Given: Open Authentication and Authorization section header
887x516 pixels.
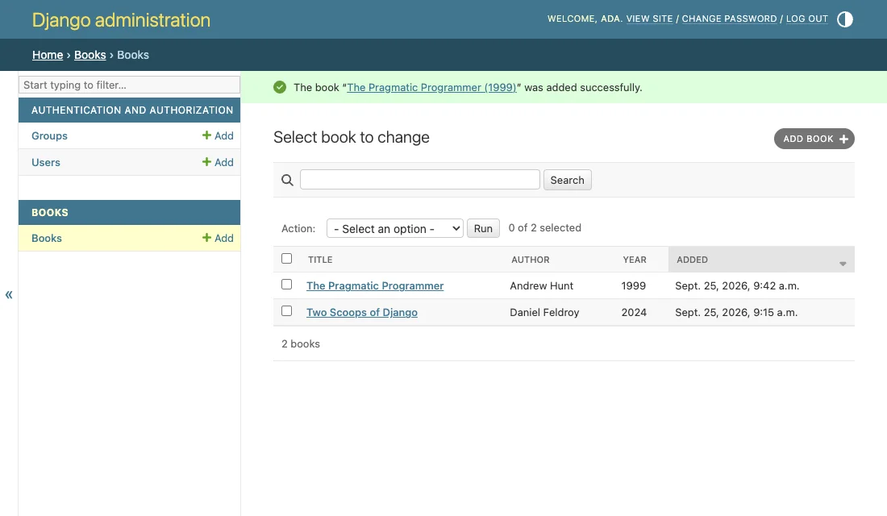Looking at the screenshot, I should click(132, 110).
